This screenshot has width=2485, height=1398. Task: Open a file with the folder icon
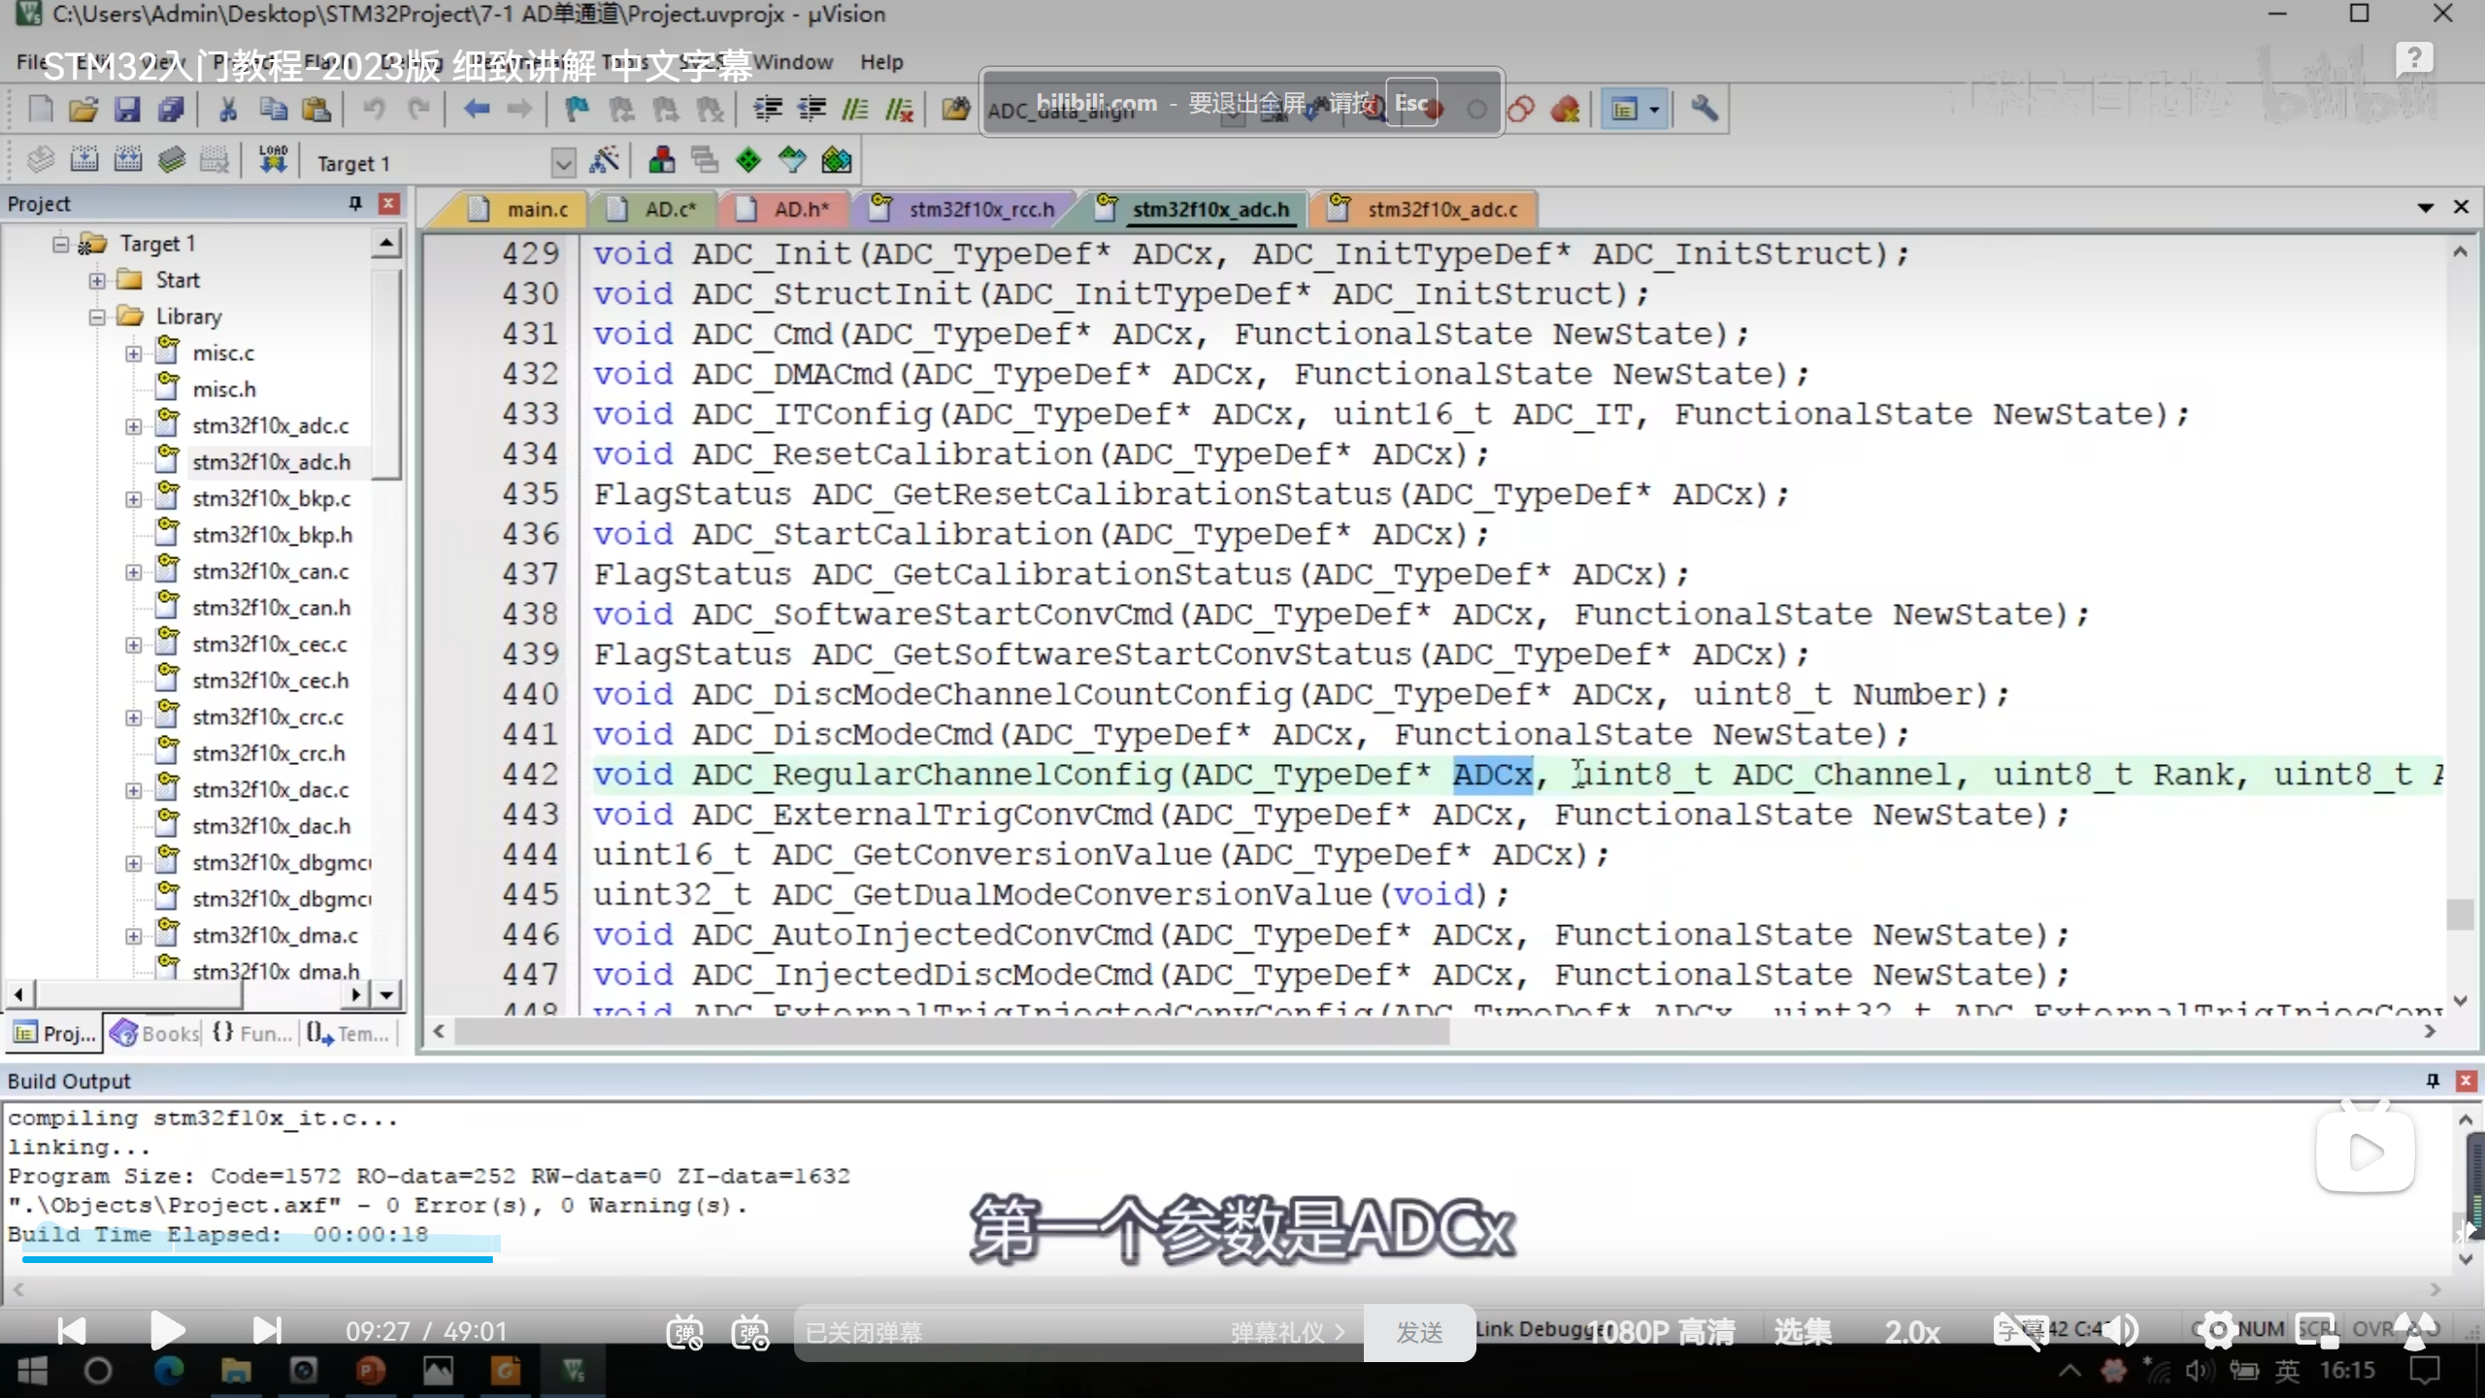pos(83,109)
